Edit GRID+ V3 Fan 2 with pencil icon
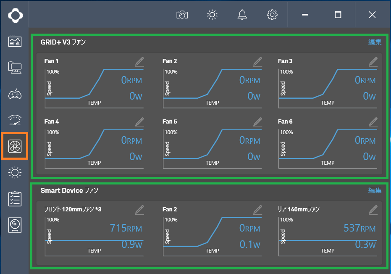The width and height of the screenshot is (391, 274). [257, 62]
